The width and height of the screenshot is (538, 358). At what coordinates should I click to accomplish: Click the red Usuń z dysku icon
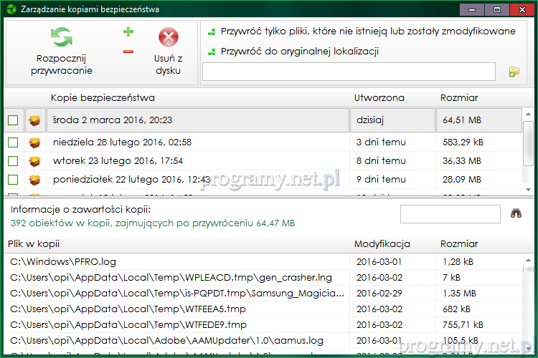point(168,37)
